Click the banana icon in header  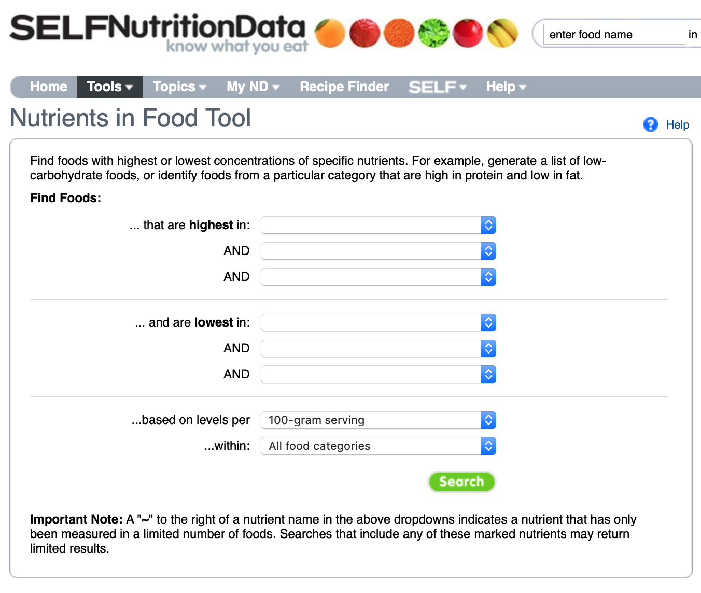502,33
